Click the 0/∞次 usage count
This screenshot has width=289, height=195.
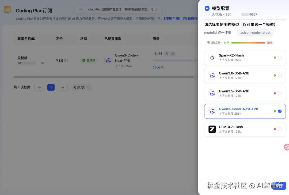[158, 67]
